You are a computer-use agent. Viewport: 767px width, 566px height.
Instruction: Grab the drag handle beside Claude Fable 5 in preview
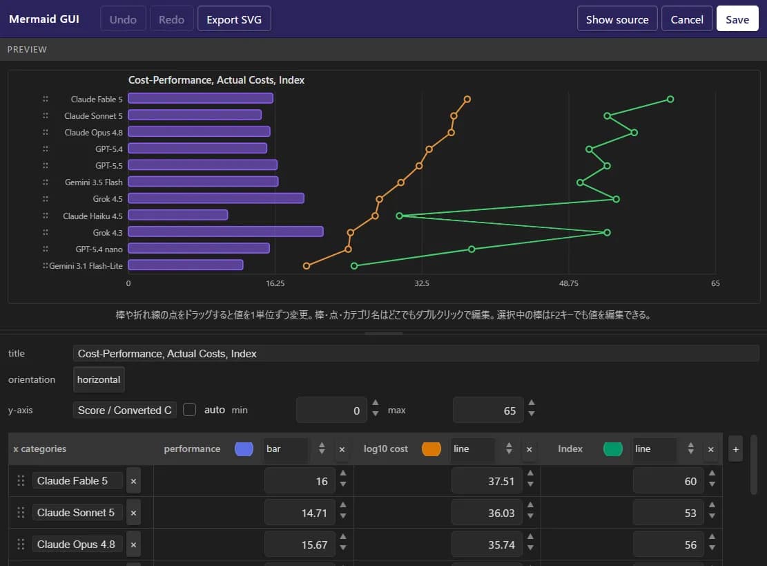pos(46,99)
